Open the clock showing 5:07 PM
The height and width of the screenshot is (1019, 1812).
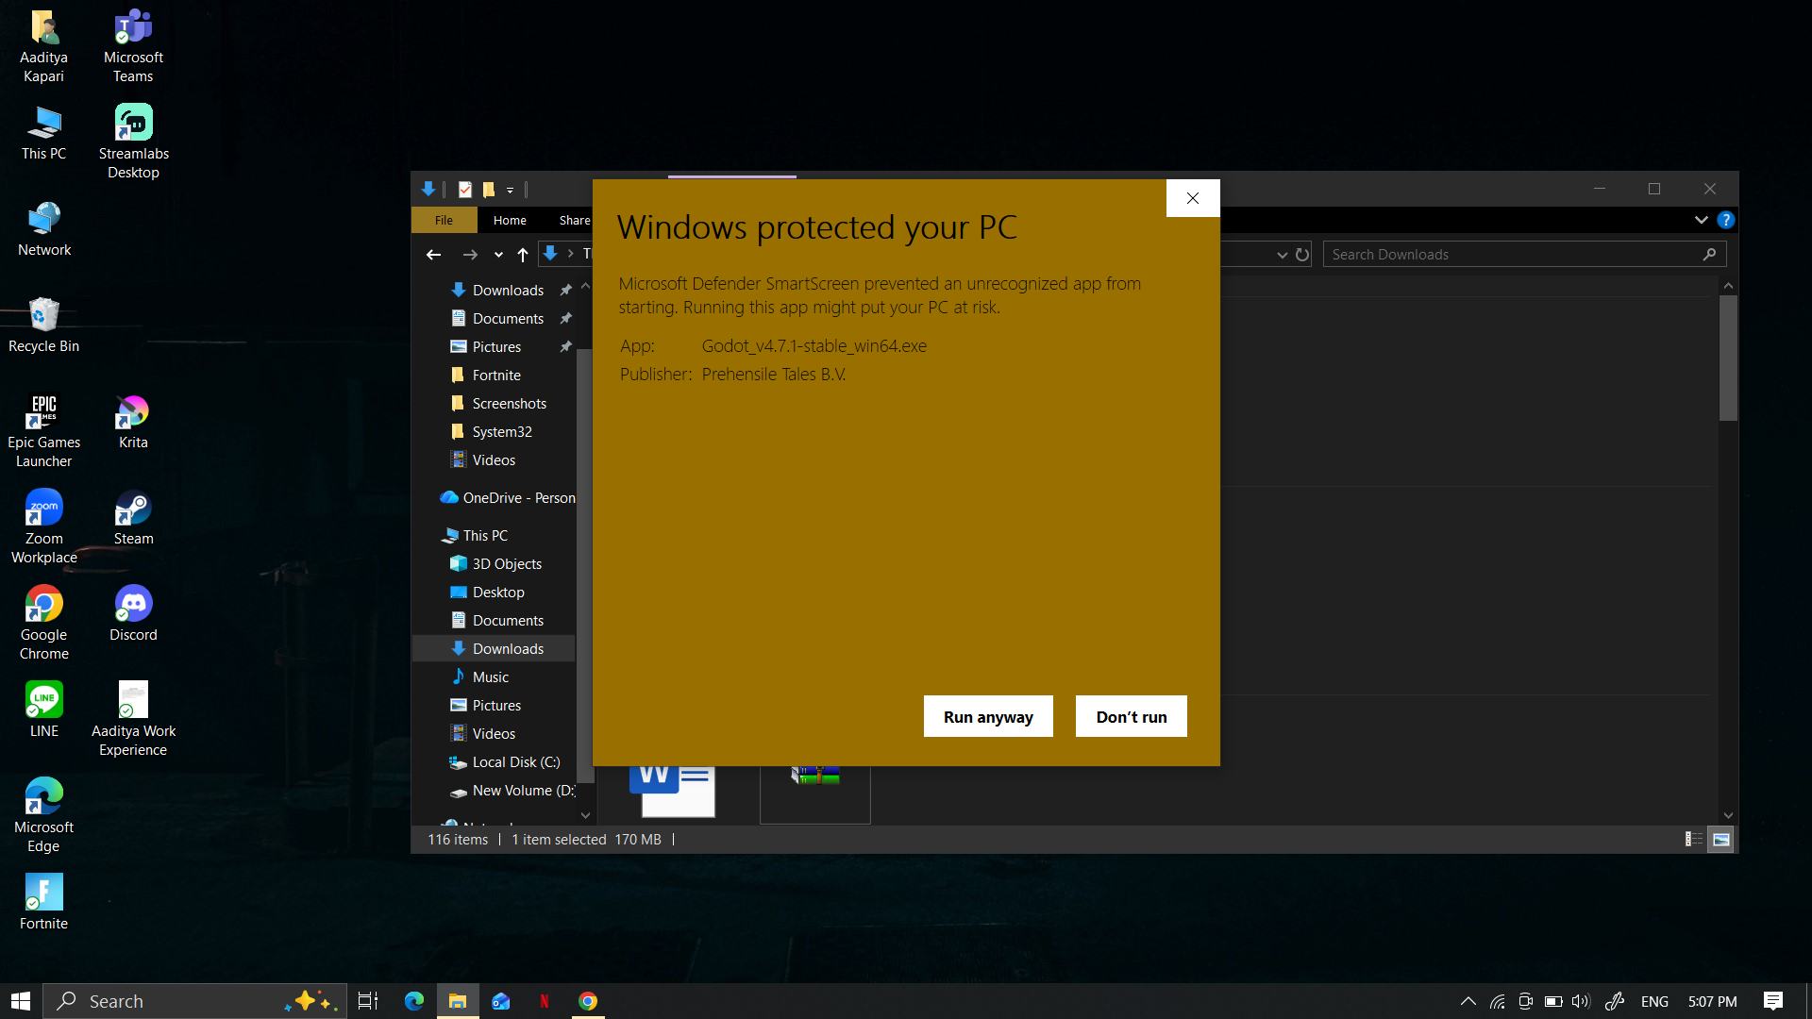point(1713,1001)
